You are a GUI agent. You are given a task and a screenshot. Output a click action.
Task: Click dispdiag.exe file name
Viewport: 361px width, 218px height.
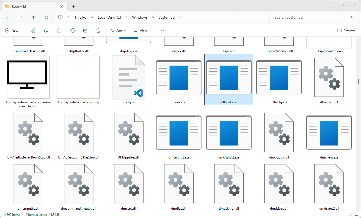tap(129, 51)
